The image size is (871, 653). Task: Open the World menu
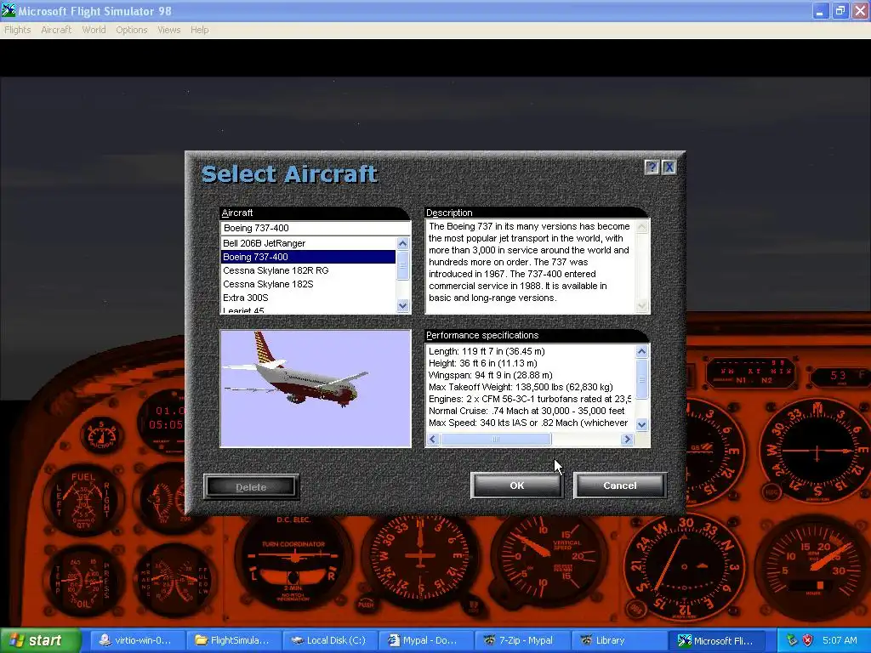[94, 30]
